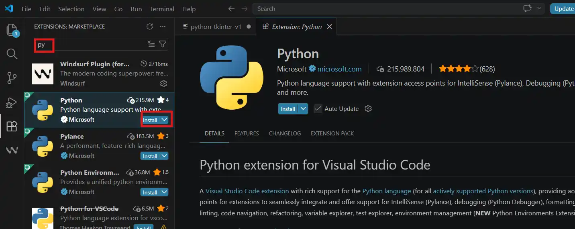Click the Microsoft publisher name under Python heading
Image resolution: width=575 pixels, height=229 pixels.
292,69
